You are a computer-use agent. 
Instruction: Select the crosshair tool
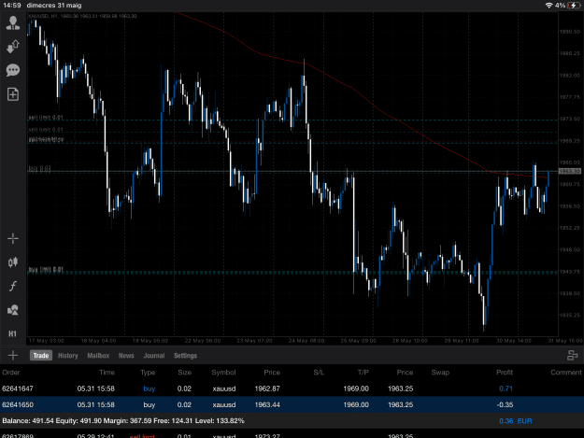[x=13, y=238]
